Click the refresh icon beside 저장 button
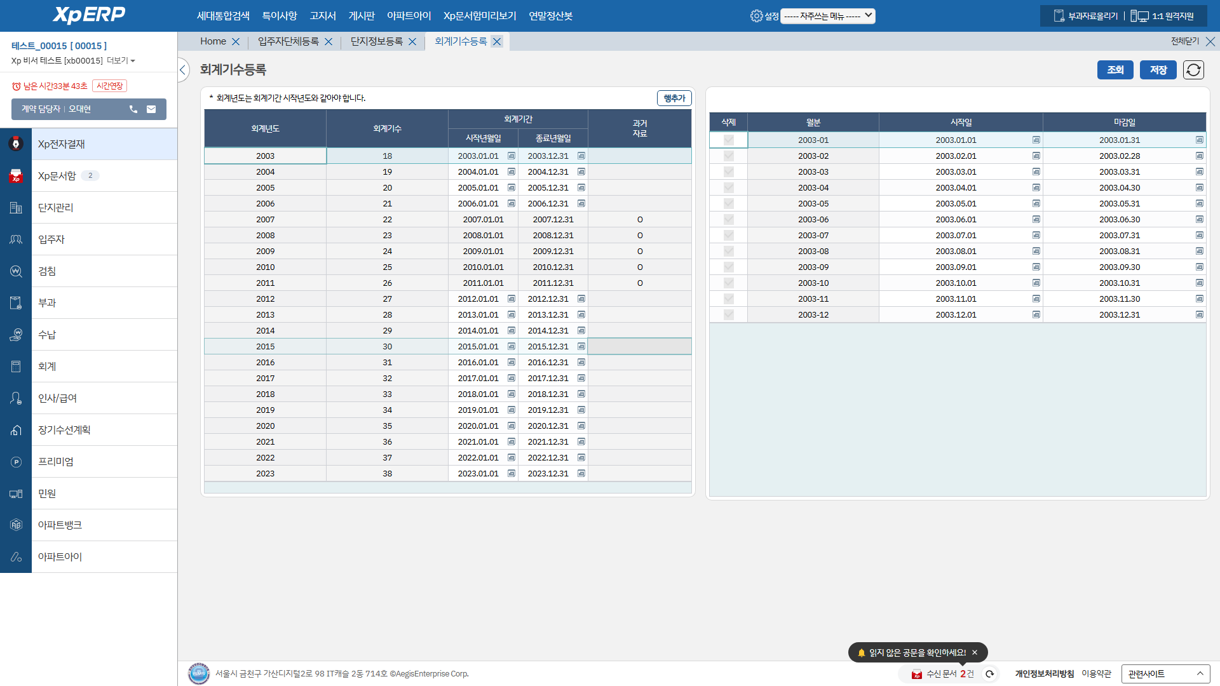1220x686 pixels. pos(1193,70)
